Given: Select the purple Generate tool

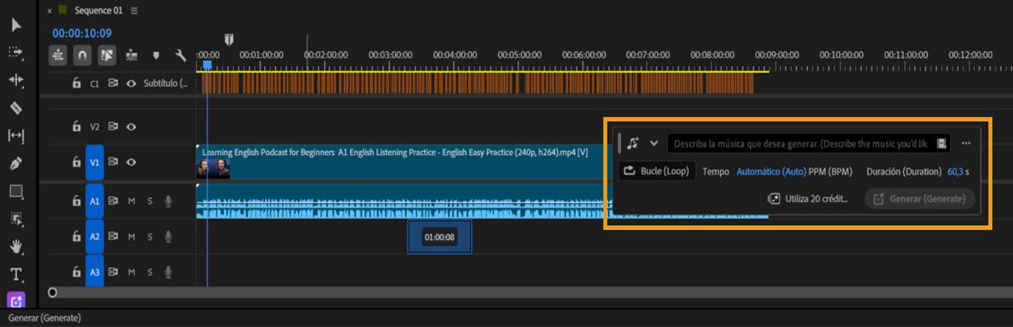Looking at the screenshot, I should tap(16, 300).
